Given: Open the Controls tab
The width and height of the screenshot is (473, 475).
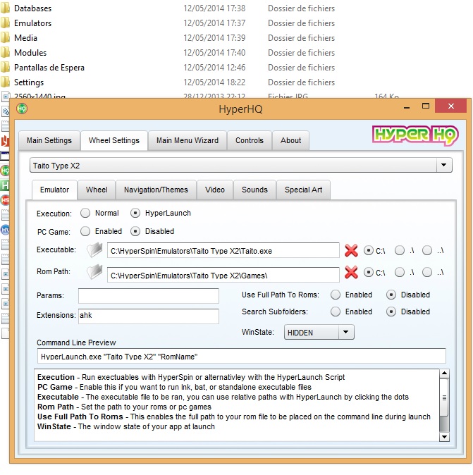Looking at the screenshot, I should (x=250, y=140).
